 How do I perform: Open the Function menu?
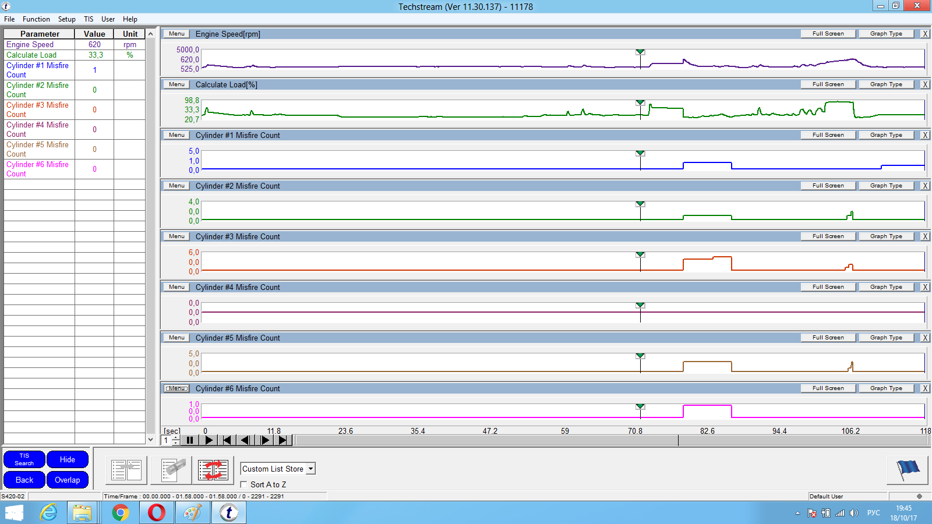point(36,19)
